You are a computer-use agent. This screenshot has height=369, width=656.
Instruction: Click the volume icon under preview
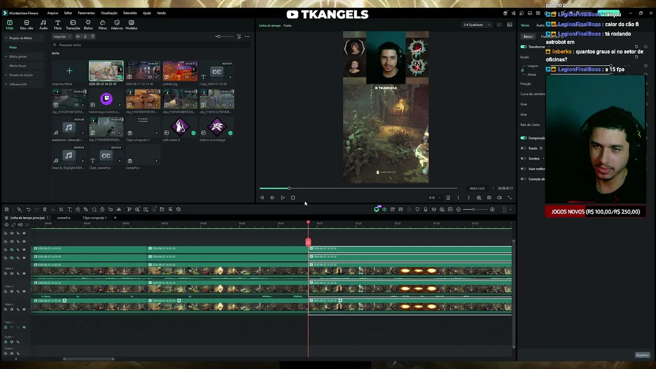[x=499, y=197]
